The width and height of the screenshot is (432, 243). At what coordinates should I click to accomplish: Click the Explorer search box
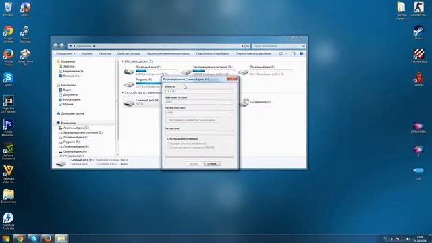tap(279, 46)
